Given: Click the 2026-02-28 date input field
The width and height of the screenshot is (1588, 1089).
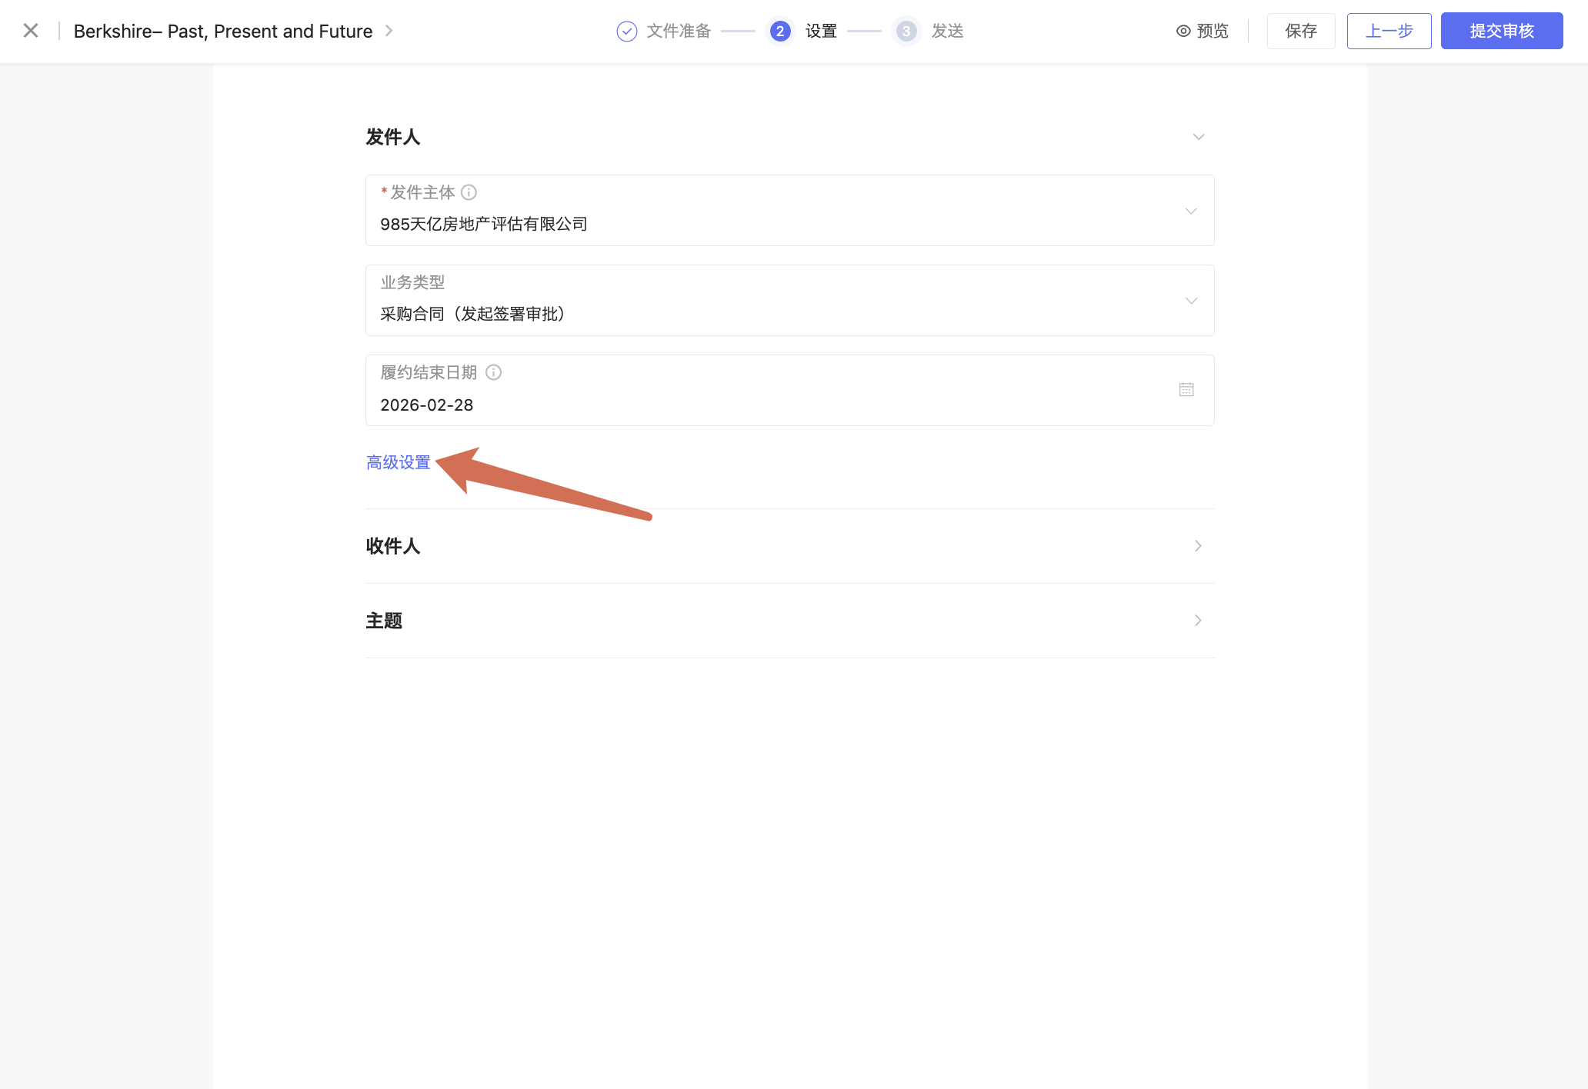Looking at the screenshot, I should [x=427, y=405].
